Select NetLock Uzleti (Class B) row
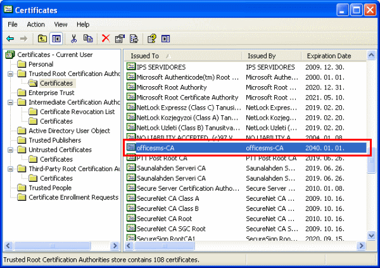This screenshot has width=380, height=268. pyautogui.click(x=245, y=128)
